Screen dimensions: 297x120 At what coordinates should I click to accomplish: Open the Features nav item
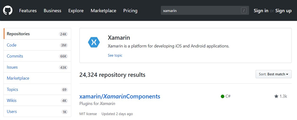point(28,11)
